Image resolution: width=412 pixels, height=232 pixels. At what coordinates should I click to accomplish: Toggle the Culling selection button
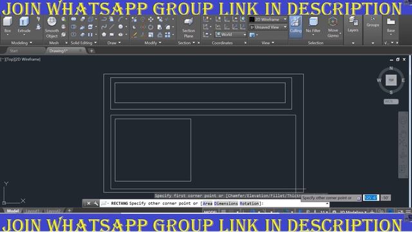pos(295,26)
